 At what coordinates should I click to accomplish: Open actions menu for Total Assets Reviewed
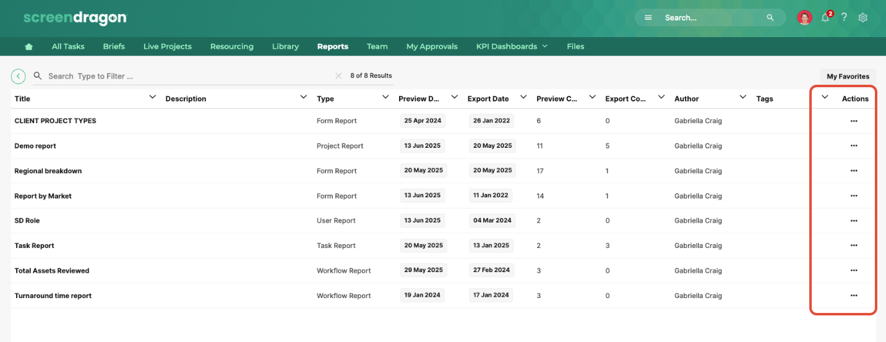[x=854, y=270]
